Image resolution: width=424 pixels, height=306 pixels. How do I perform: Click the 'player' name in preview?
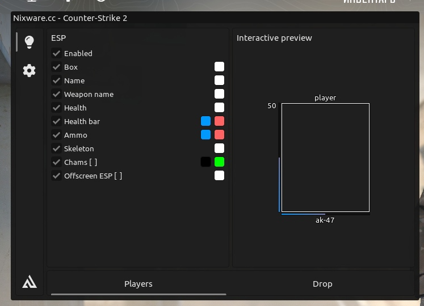point(325,98)
